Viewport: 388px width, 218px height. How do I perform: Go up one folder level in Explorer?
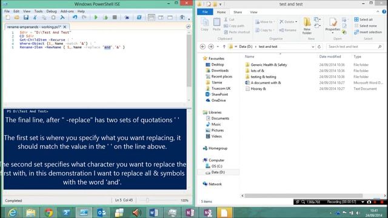(224, 47)
